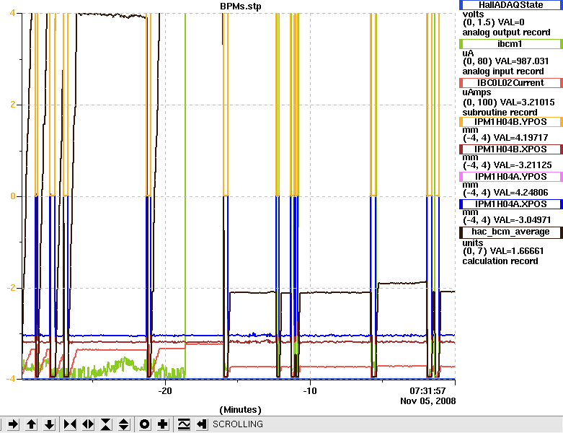This screenshot has width=563, height=433.
Task: Select the IPM1H04B.XPOS legend label
Action: [x=511, y=149]
